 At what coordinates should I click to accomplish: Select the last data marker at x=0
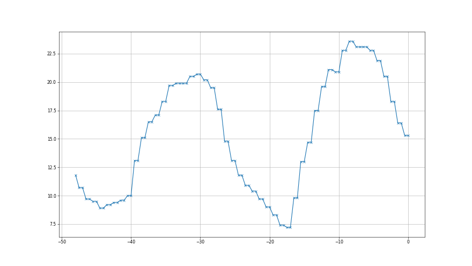(408, 135)
